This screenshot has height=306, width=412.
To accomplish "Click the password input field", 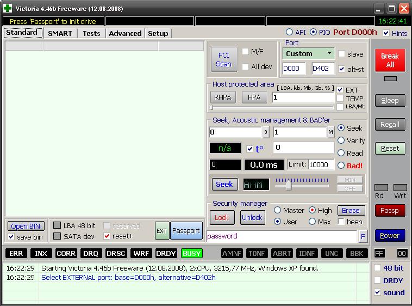I will click(282, 236).
